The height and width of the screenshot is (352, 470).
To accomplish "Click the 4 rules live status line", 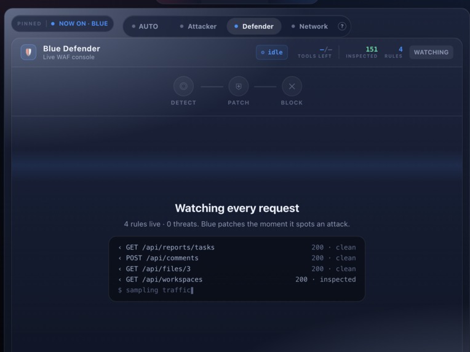I will (237, 224).
